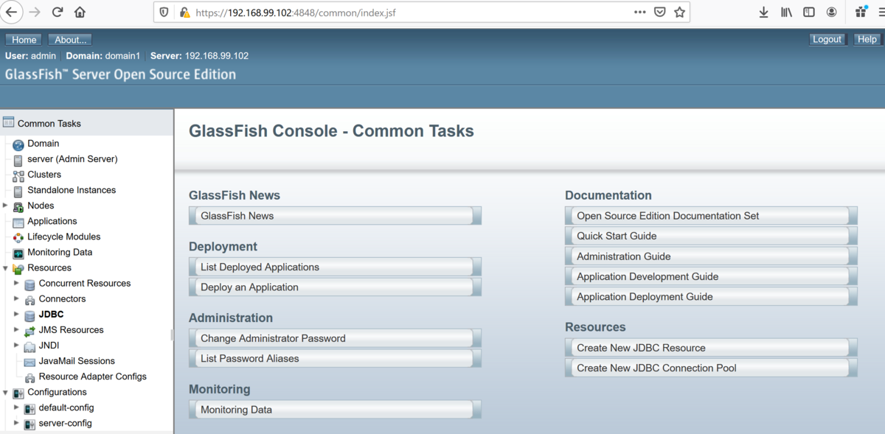Click the Home button in header
885x434 pixels.
tap(24, 40)
